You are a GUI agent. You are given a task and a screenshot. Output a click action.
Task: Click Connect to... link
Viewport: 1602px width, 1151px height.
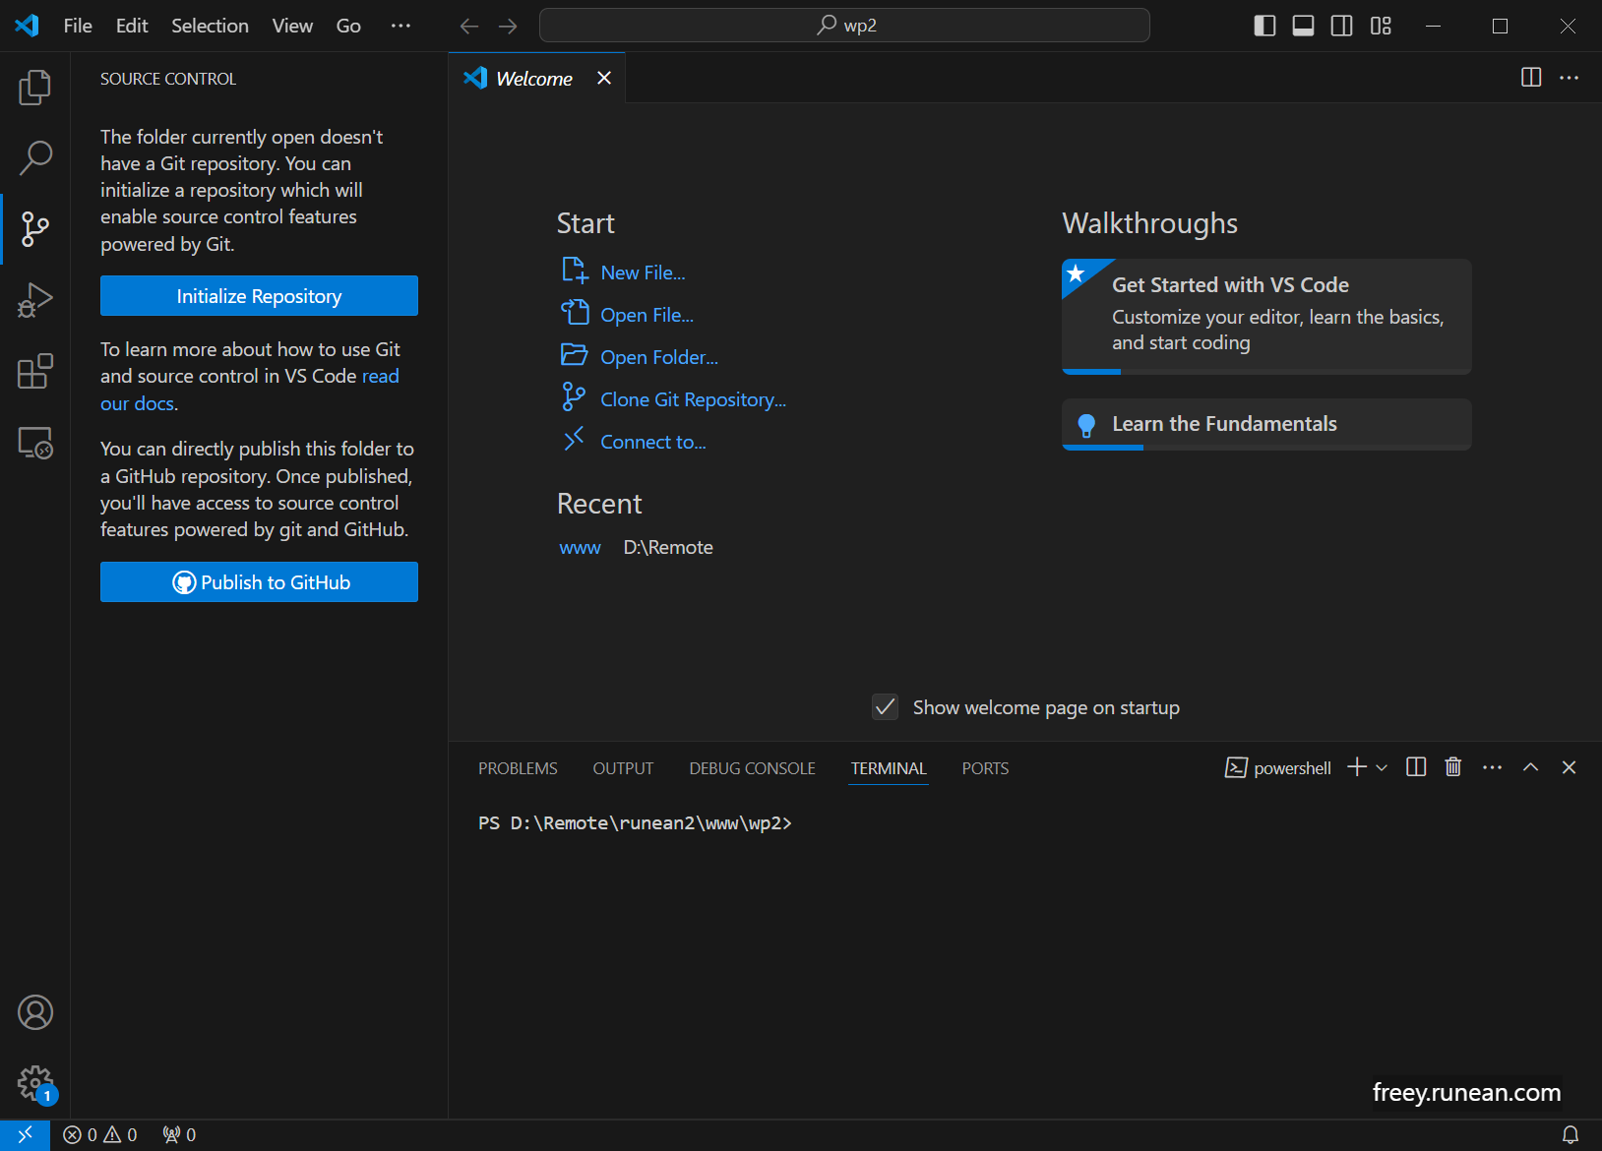click(653, 442)
